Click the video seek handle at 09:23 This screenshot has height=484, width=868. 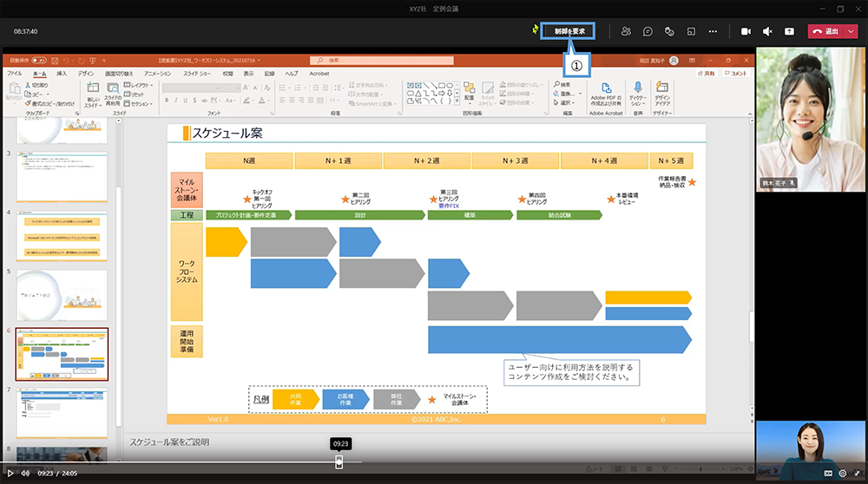pyautogui.click(x=339, y=461)
